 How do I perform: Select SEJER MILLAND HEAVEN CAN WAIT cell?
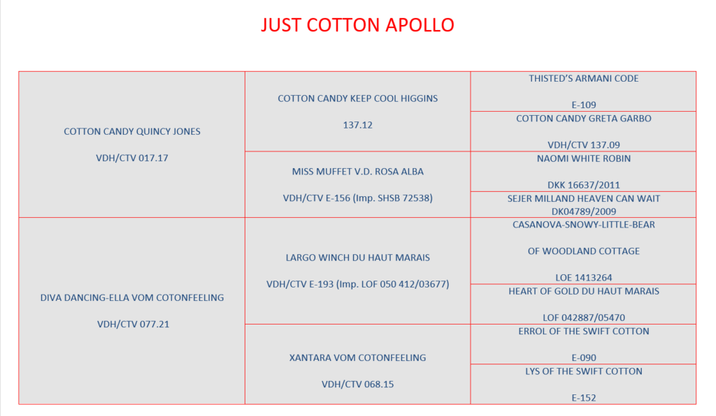(x=584, y=205)
